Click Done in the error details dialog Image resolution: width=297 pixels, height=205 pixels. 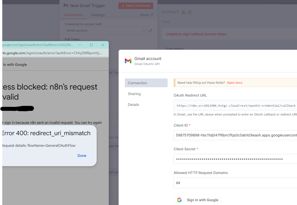(x=82, y=156)
